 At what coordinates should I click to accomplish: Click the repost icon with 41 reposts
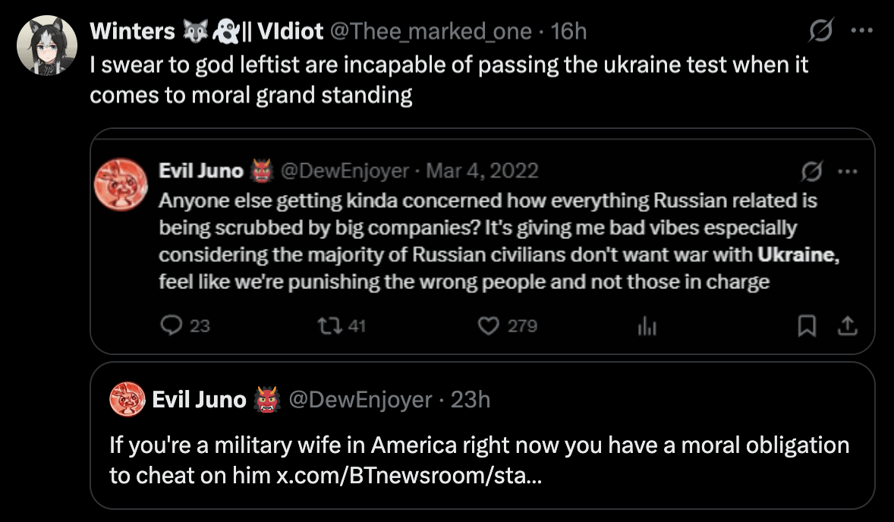pos(331,325)
